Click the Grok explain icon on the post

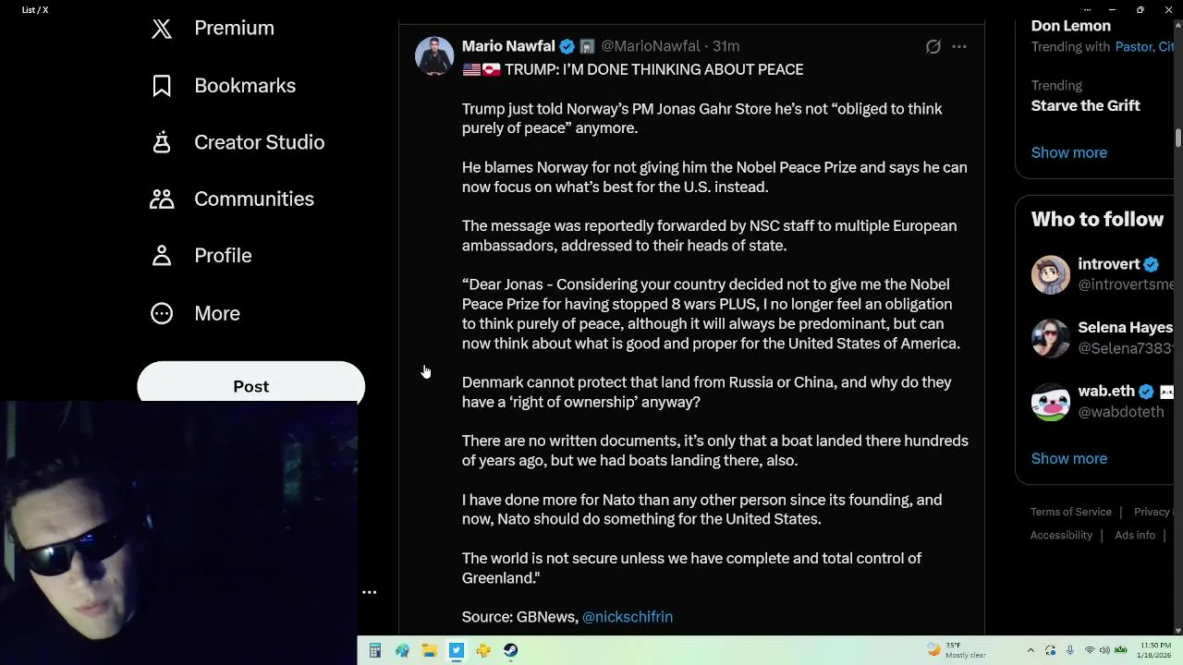933,46
